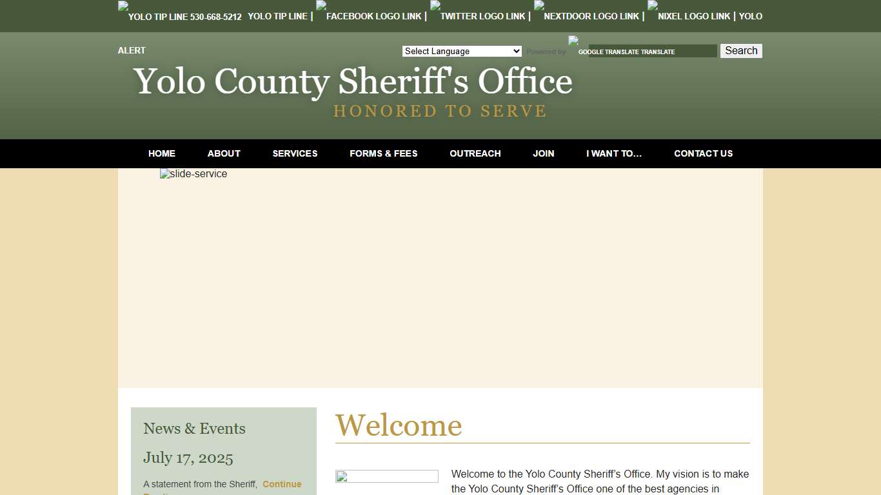Navigate to the CONTACT US page
The height and width of the screenshot is (495, 881).
[703, 153]
